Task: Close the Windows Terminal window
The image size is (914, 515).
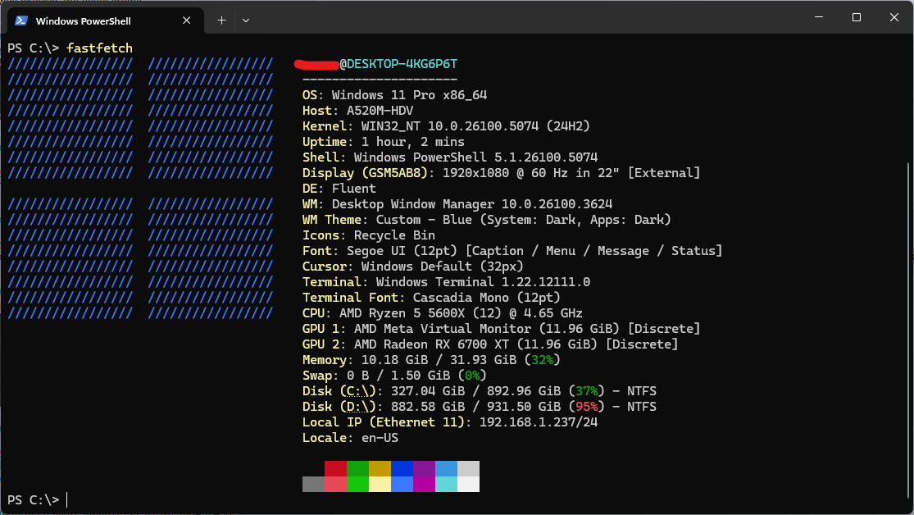Action: [894, 17]
